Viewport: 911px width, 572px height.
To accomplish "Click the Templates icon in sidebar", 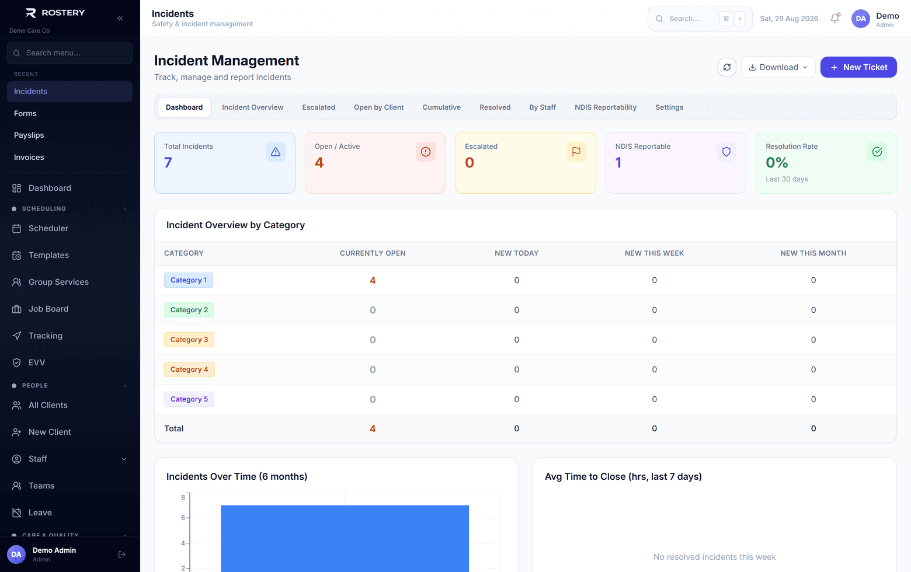I will (17, 255).
